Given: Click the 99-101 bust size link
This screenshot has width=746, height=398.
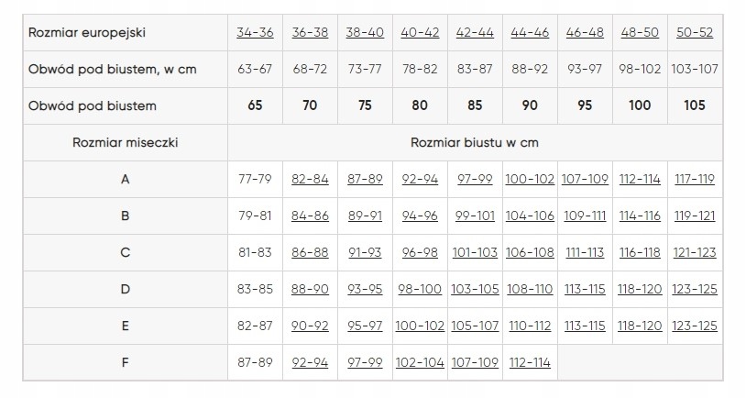Looking at the screenshot, I should [475, 216].
